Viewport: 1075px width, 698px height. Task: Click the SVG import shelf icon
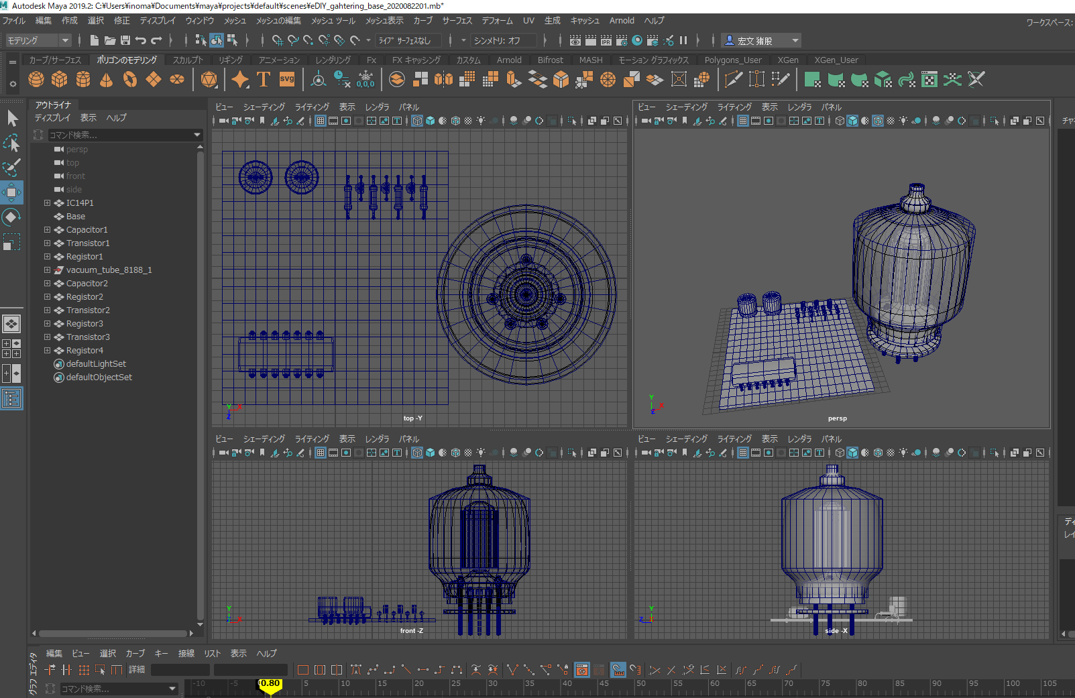pos(287,80)
